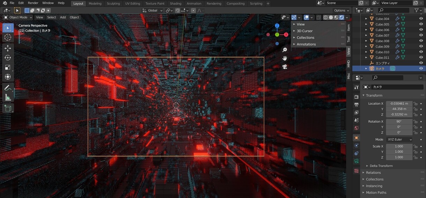
Task: Toggle proportional editing button
Action: [193, 10]
